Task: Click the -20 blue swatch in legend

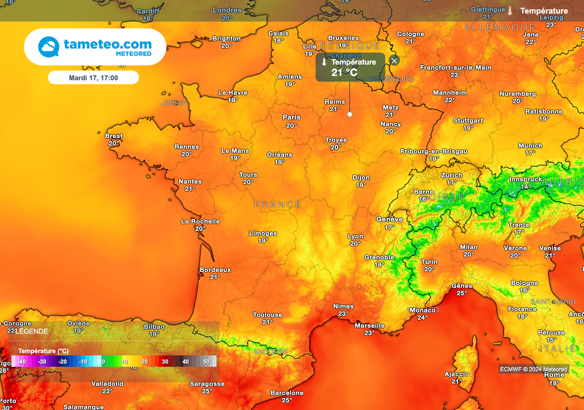Action: tap(63, 362)
